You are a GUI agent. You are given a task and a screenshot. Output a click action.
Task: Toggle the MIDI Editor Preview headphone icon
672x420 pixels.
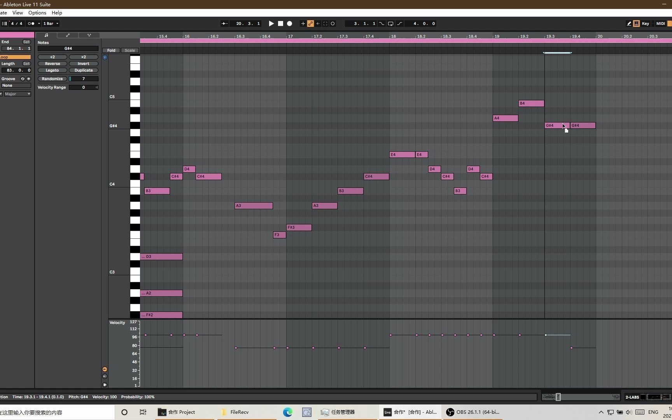[105, 58]
